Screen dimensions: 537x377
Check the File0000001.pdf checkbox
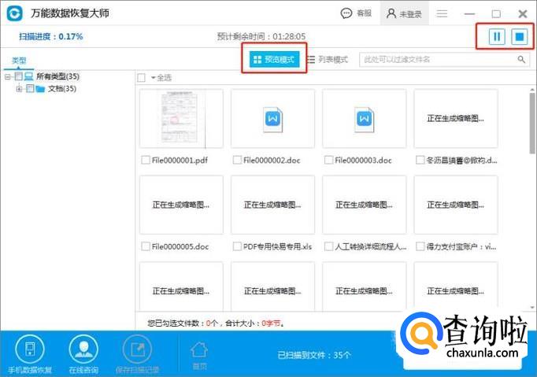(145, 160)
